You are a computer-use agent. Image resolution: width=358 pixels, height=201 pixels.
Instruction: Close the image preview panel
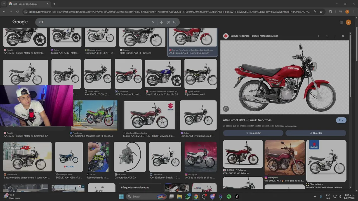tap(343, 36)
